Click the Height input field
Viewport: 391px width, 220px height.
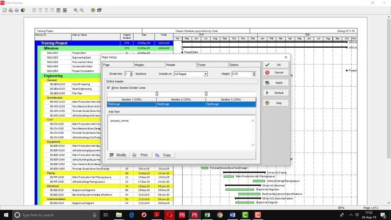(x=242, y=74)
